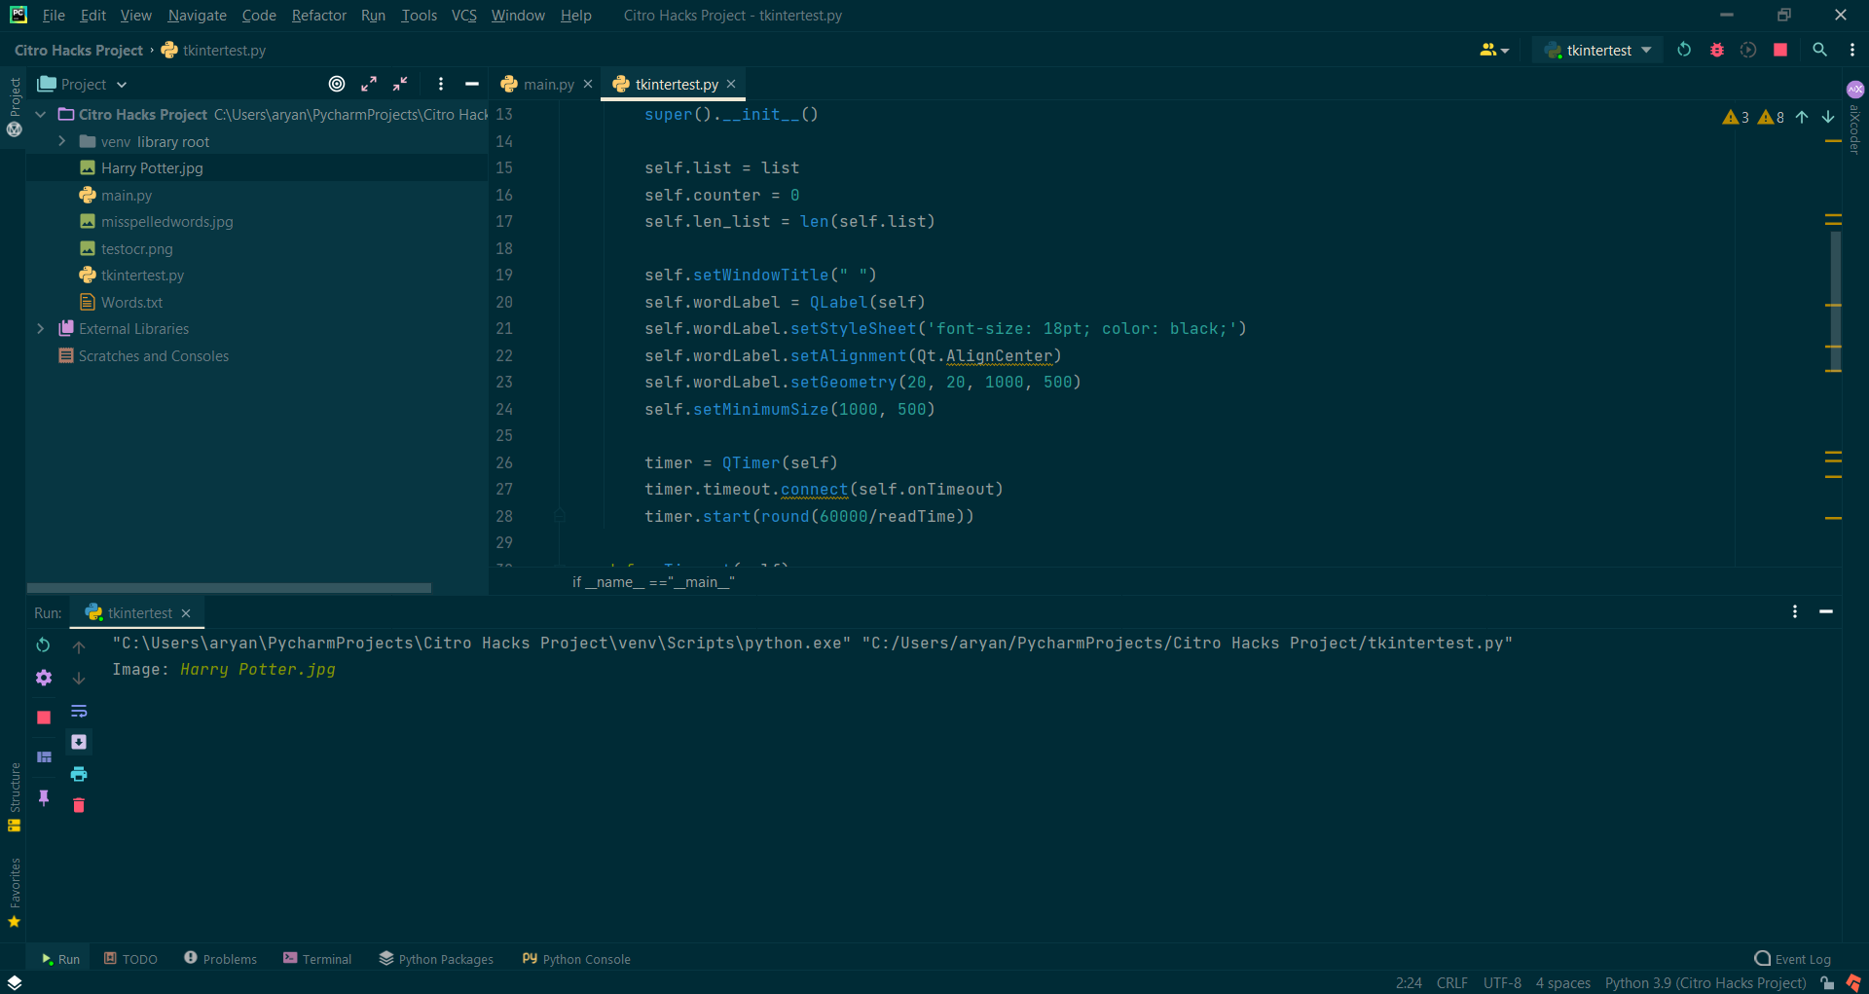Open the Refactor menu
This screenshot has height=994, width=1869.
tap(319, 16)
